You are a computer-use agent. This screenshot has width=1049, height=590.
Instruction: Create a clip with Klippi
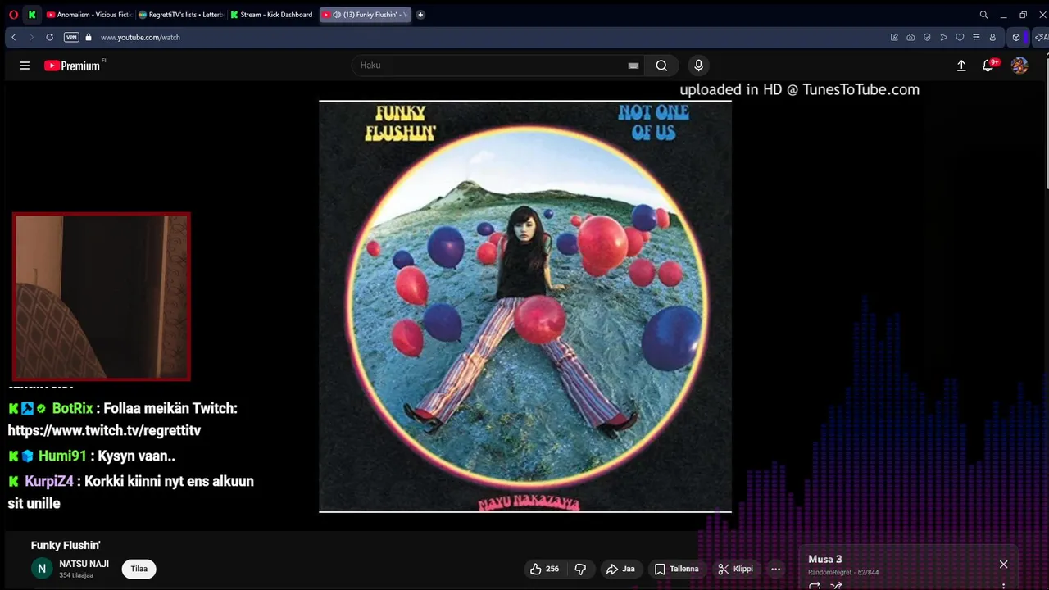click(736, 569)
